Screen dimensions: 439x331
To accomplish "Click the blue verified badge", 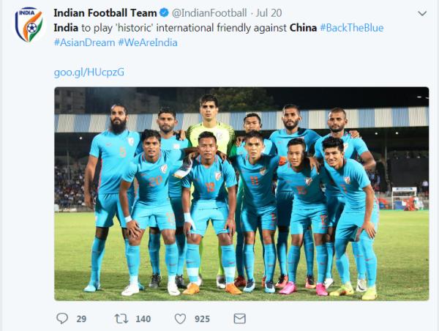I will [164, 12].
